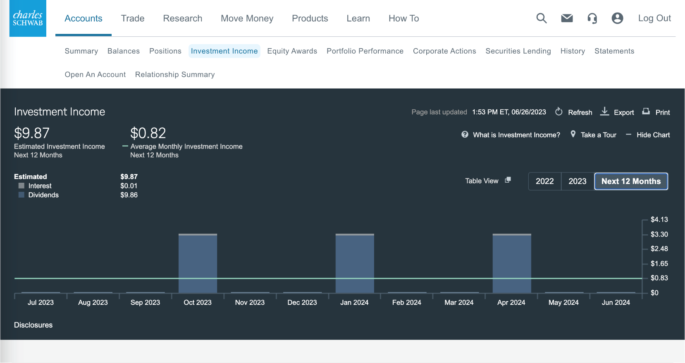This screenshot has width=685, height=363.
Task: Click Take a Tour link
Action: click(x=598, y=135)
